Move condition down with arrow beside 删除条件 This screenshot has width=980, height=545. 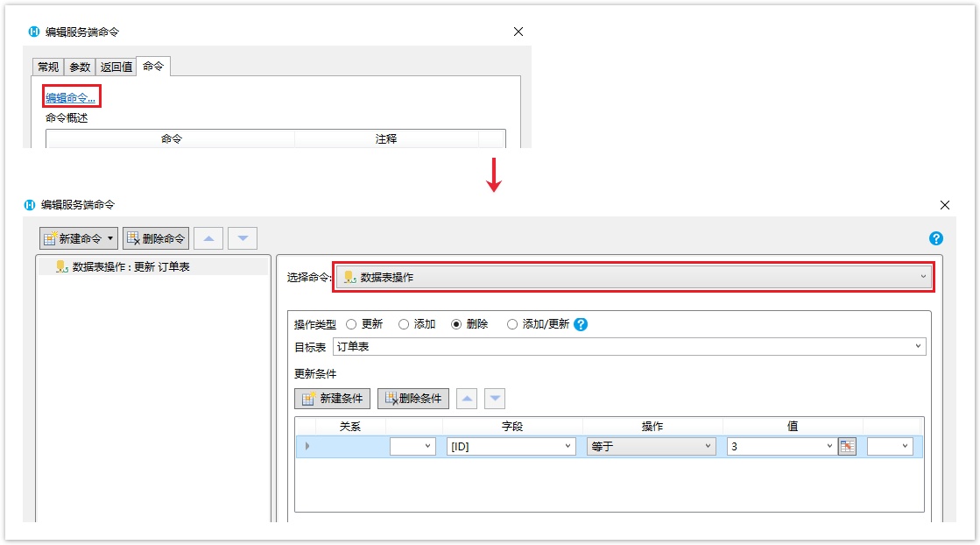[x=496, y=399]
